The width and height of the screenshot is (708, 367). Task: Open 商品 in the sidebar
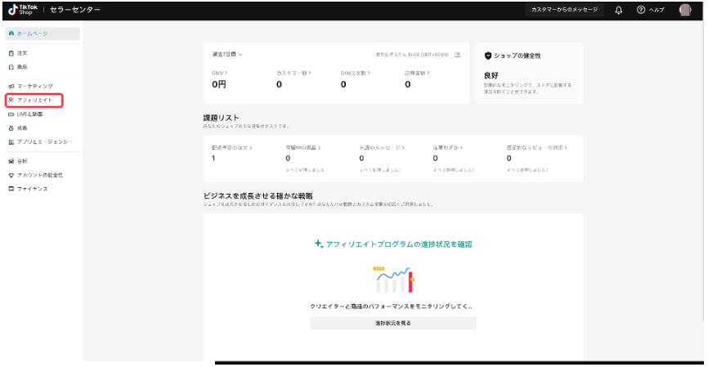click(x=22, y=67)
